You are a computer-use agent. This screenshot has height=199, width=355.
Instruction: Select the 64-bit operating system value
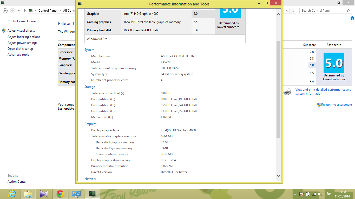click(x=177, y=74)
